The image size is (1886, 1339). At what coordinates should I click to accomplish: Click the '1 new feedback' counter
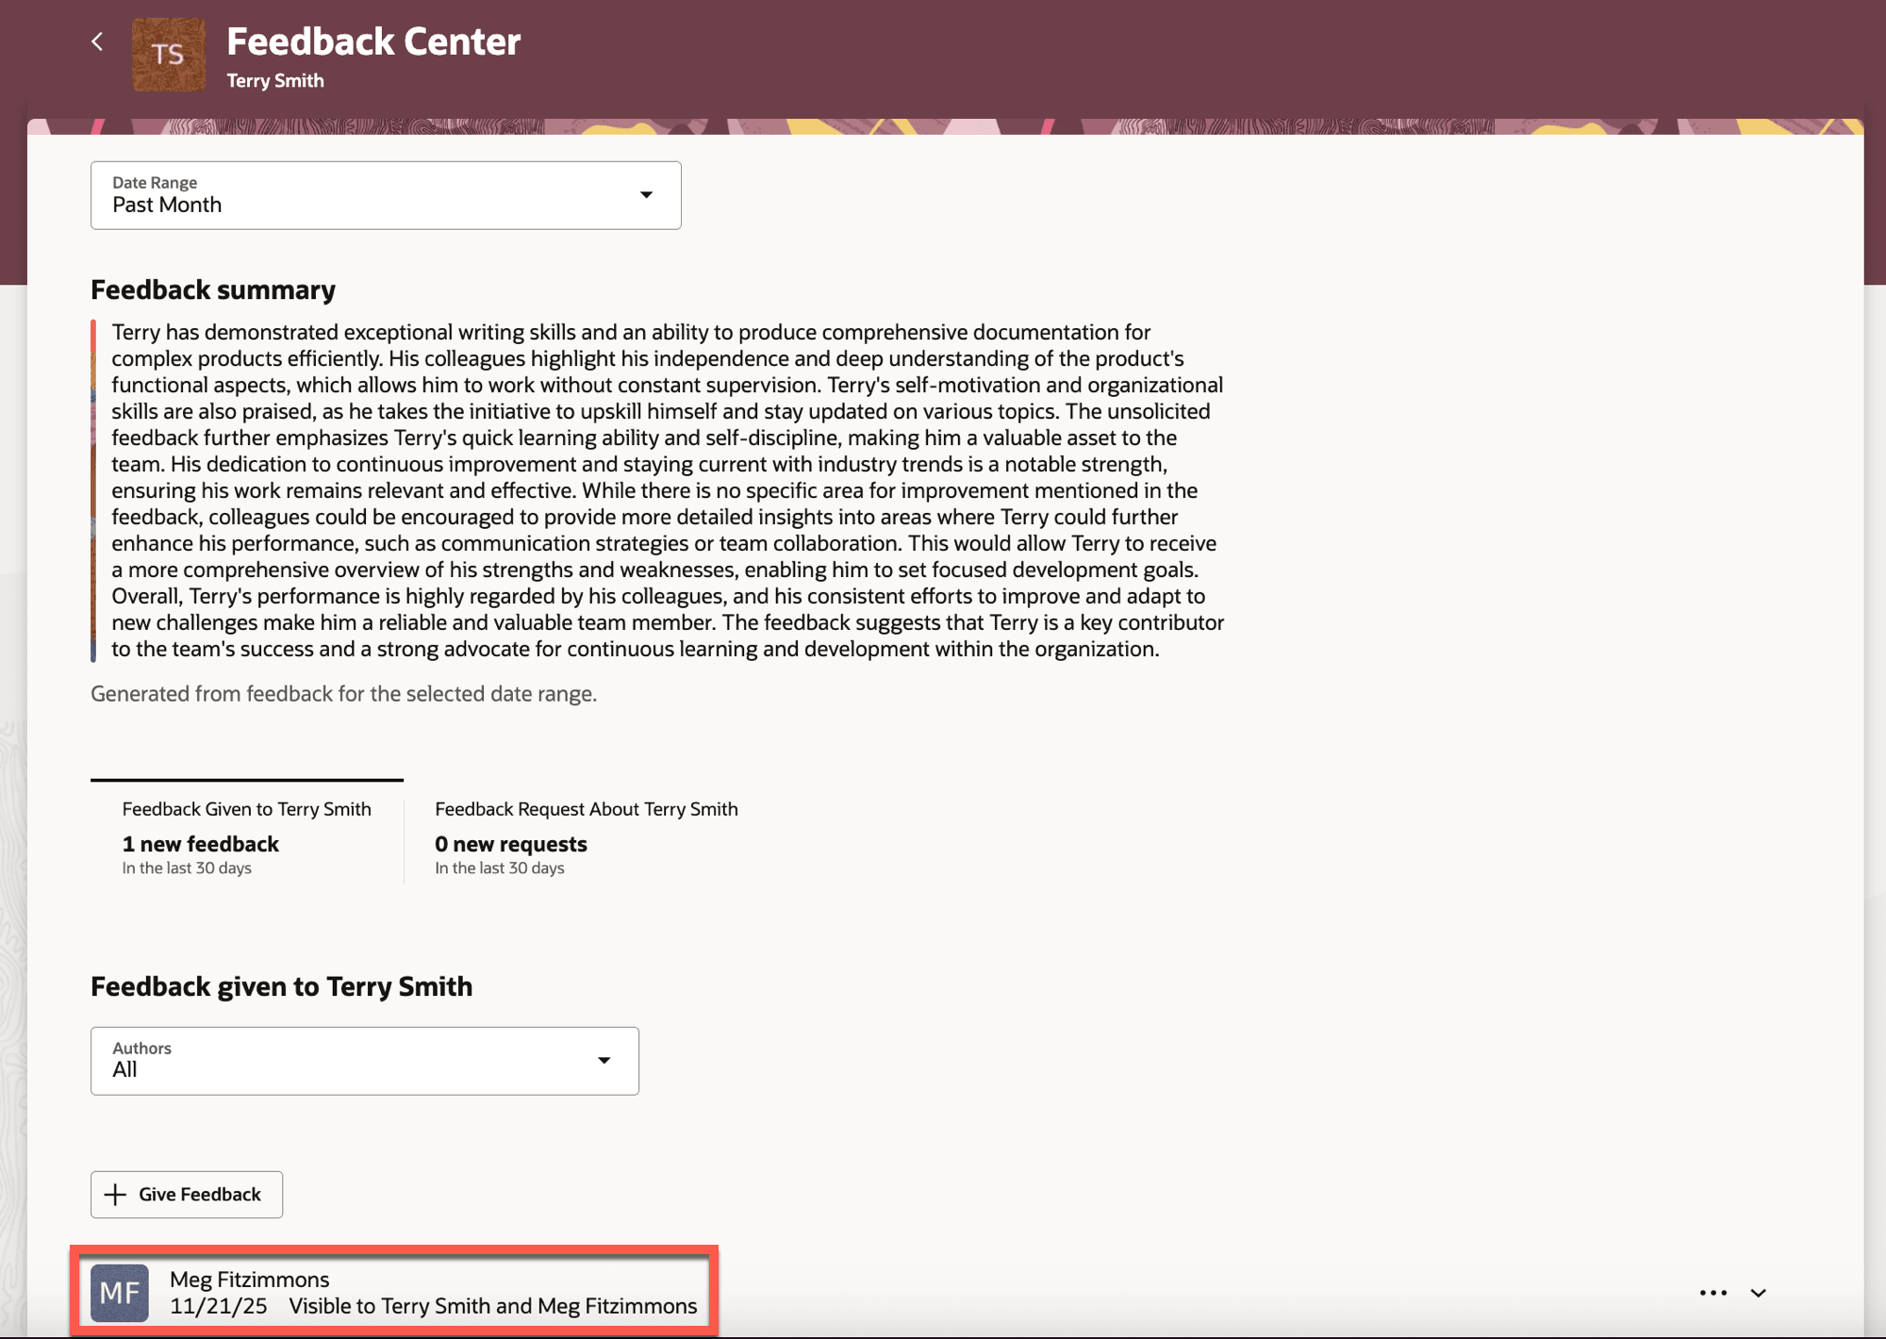pos(200,843)
